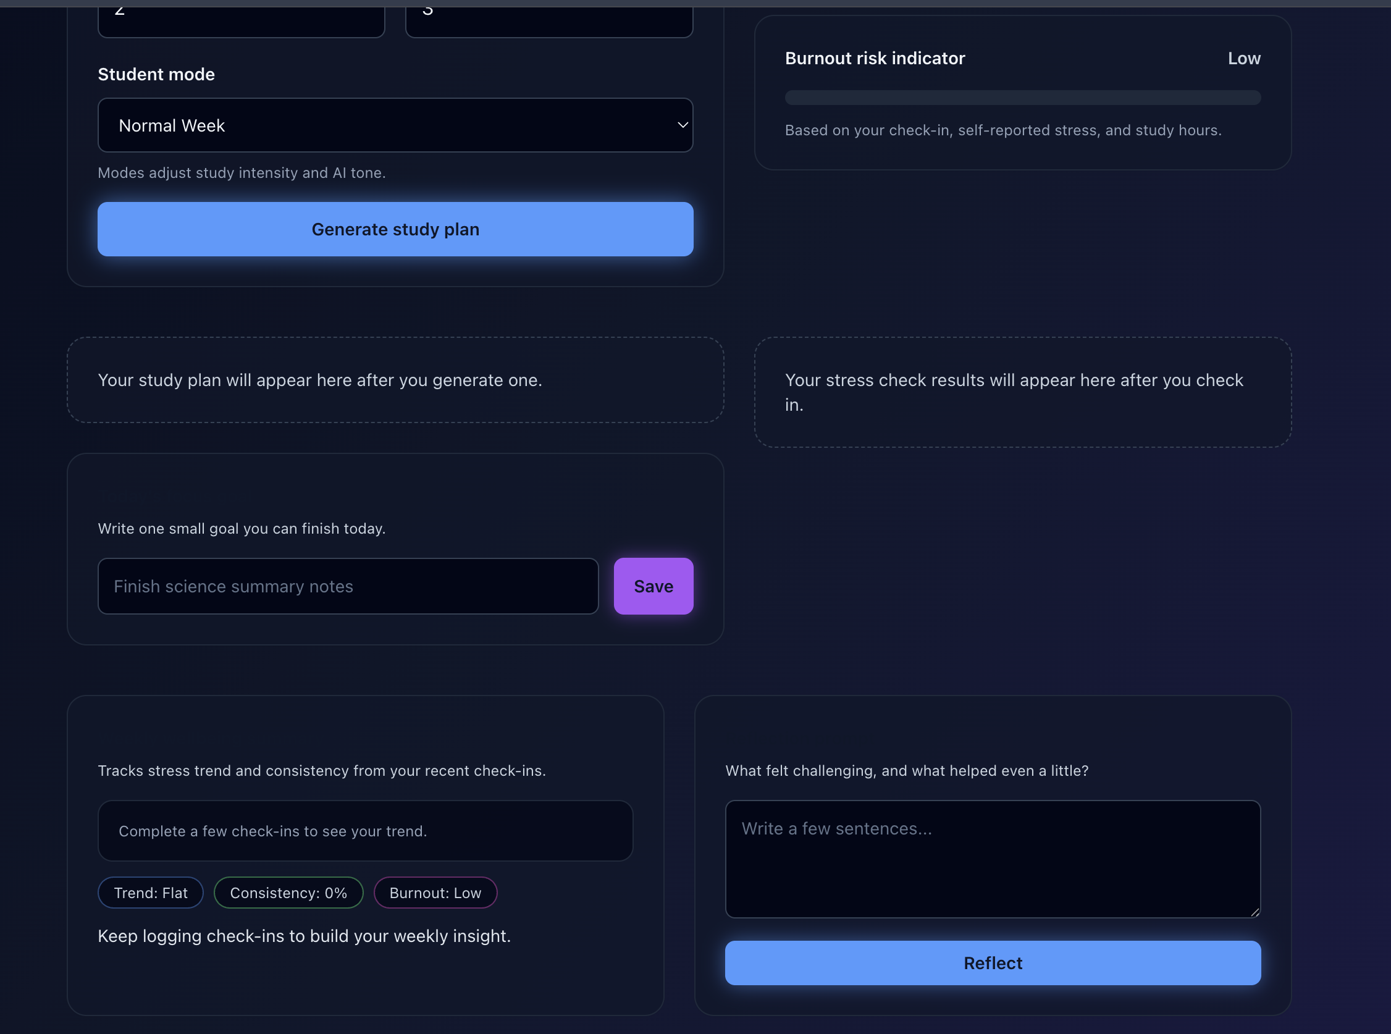
Task: Click the study plan placeholder box
Action: click(x=395, y=380)
